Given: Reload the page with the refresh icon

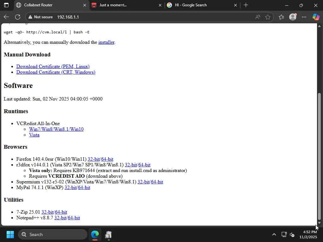Looking at the screenshot, I should (x=18, y=17).
